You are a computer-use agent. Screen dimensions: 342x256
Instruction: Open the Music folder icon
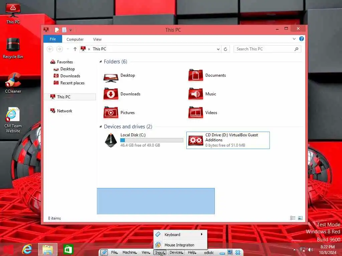click(x=196, y=94)
